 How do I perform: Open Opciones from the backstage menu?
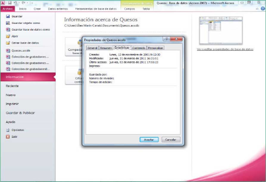[x=18, y=130]
